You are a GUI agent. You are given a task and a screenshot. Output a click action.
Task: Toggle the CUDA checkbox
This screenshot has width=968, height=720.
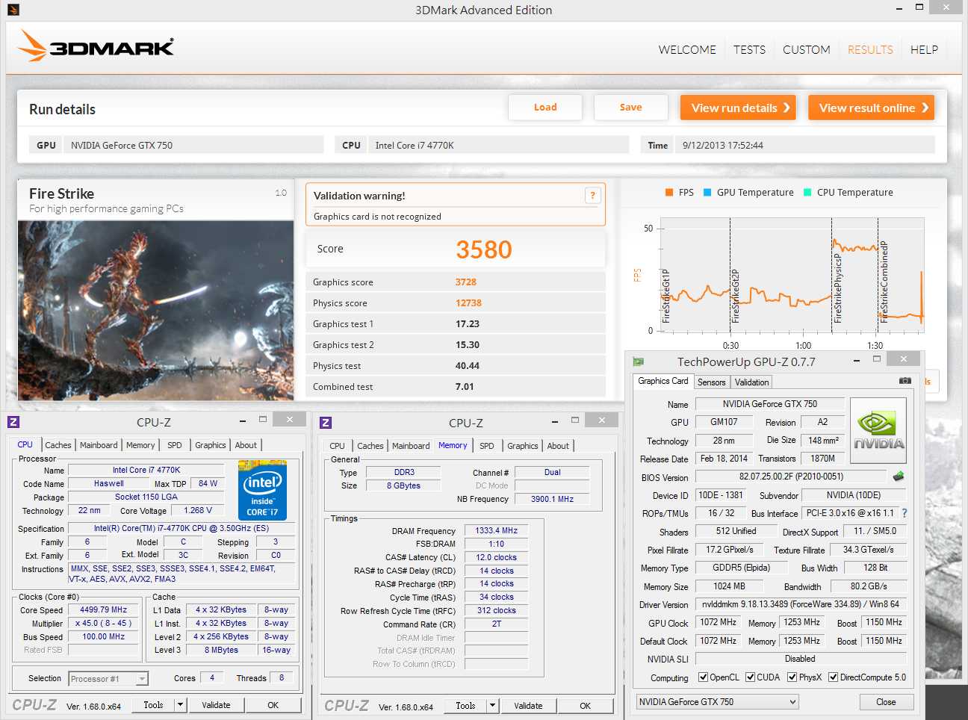click(x=750, y=677)
